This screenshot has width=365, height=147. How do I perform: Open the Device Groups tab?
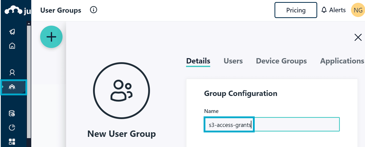click(281, 61)
